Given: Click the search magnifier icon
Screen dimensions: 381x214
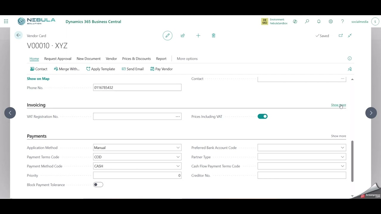Looking at the screenshot, I should pos(307,21).
